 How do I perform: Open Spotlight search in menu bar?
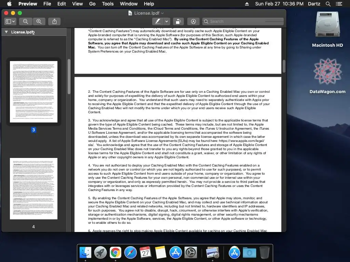point(328,4)
